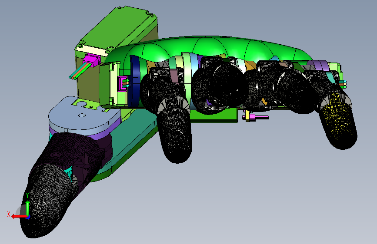Select the wire bundle exiting the magenta connector

pyautogui.click(x=79, y=71)
